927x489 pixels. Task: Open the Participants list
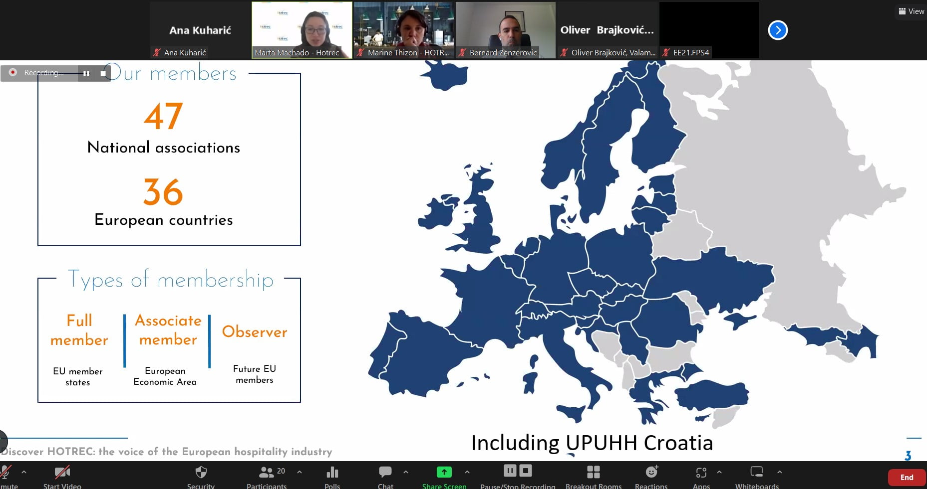click(x=267, y=471)
